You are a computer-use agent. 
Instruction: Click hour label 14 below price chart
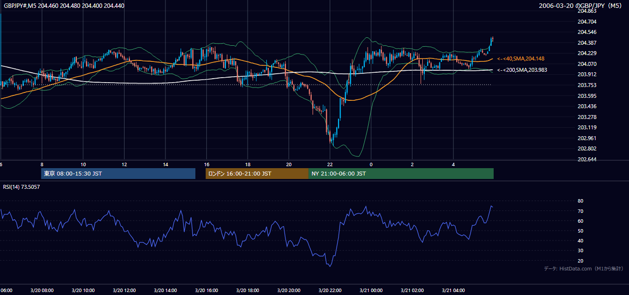(x=166, y=165)
